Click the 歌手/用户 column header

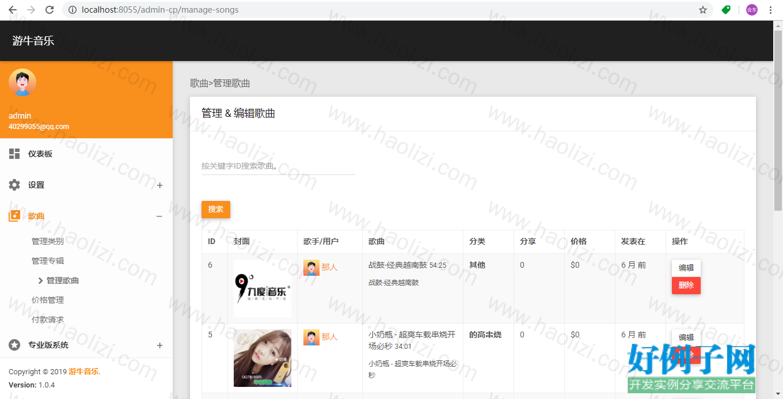(x=321, y=241)
